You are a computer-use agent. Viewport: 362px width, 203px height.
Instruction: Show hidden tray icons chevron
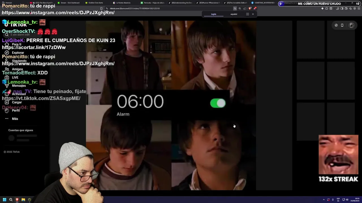pos(324,200)
